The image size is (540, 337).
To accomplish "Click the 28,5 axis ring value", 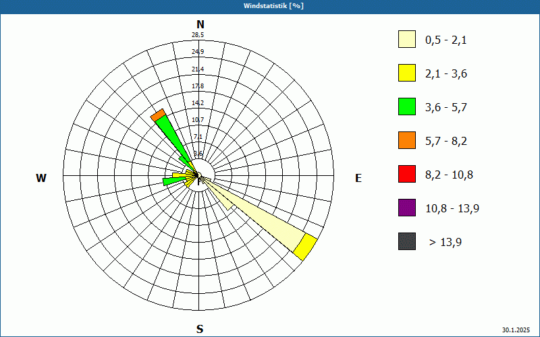I will pyautogui.click(x=198, y=35).
